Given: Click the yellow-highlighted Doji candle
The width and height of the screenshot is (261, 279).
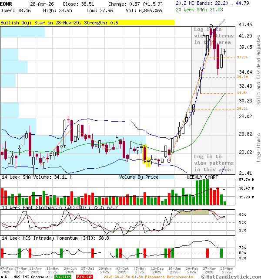Looking at the screenshot, I should point(148,161).
